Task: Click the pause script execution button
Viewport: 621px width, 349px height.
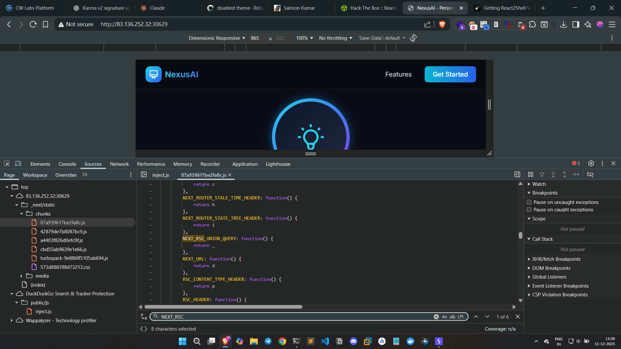Action: [x=530, y=174]
